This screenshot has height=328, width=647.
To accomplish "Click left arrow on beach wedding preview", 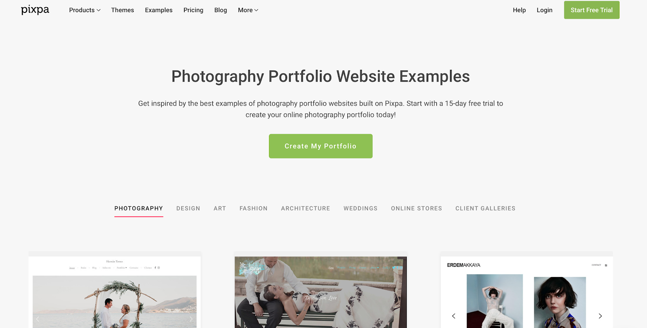I will [38, 319].
